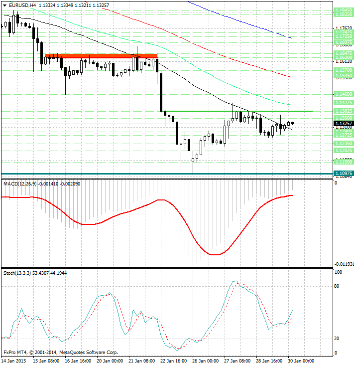Select the teal horizontal support line at 1.10975
This screenshot has height=365, width=354.
167,174
